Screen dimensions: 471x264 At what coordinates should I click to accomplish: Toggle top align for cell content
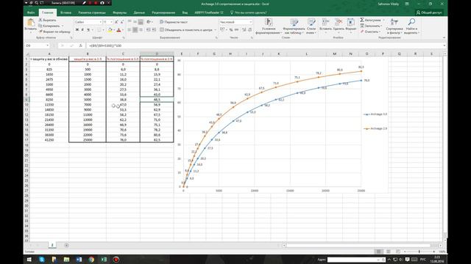point(130,22)
